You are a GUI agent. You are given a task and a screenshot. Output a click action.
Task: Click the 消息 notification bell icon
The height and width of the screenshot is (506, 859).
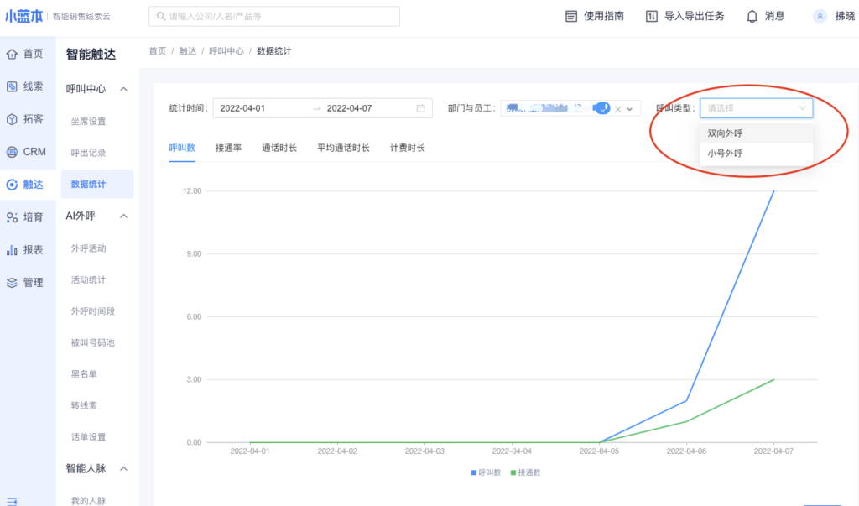pyautogui.click(x=752, y=17)
